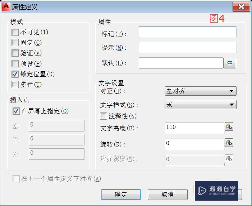Click the pick rotation angle icon

coord(229,143)
